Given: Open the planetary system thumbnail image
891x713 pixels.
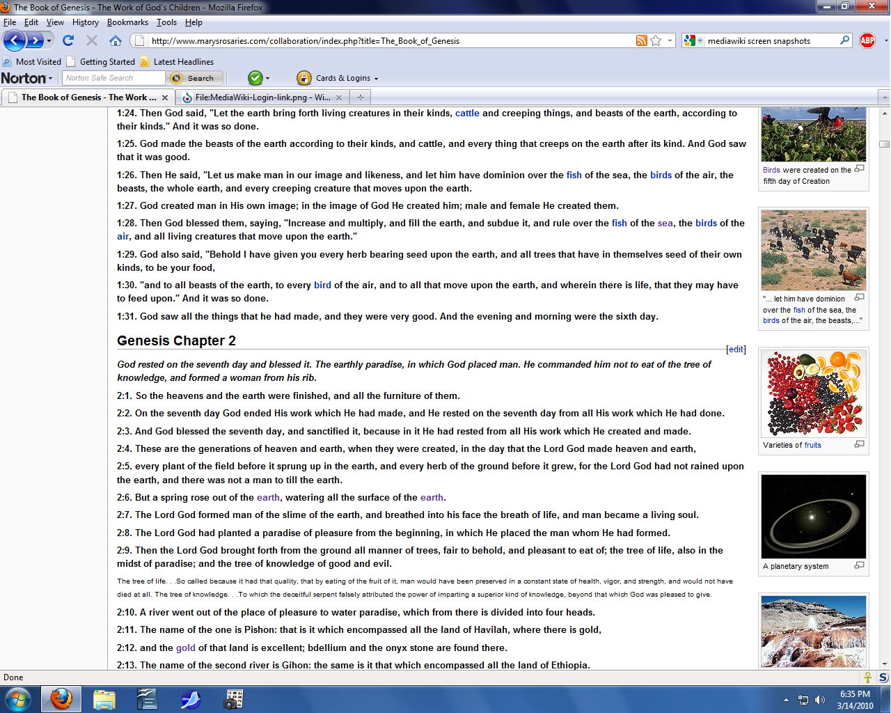Looking at the screenshot, I should coord(814,516).
